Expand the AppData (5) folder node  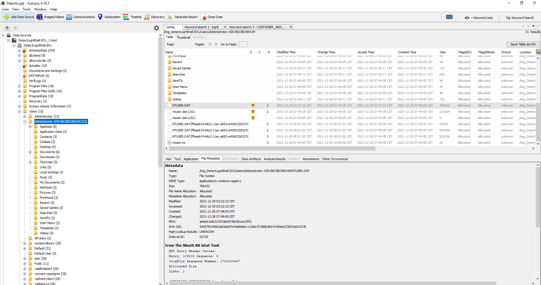[x=30, y=127]
